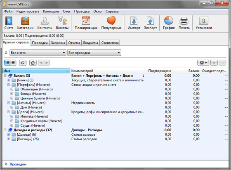This screenshot has height=170, width=231.
Task: Open the Валюты currencies icon
Action: pos(62,21)
